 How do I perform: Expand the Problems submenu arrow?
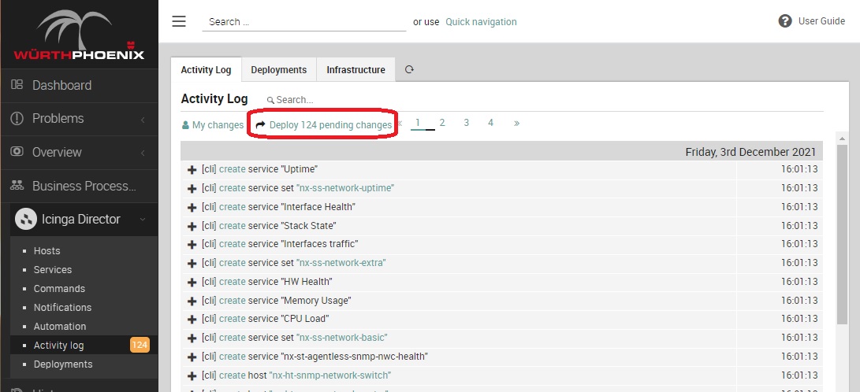point(143,120)
